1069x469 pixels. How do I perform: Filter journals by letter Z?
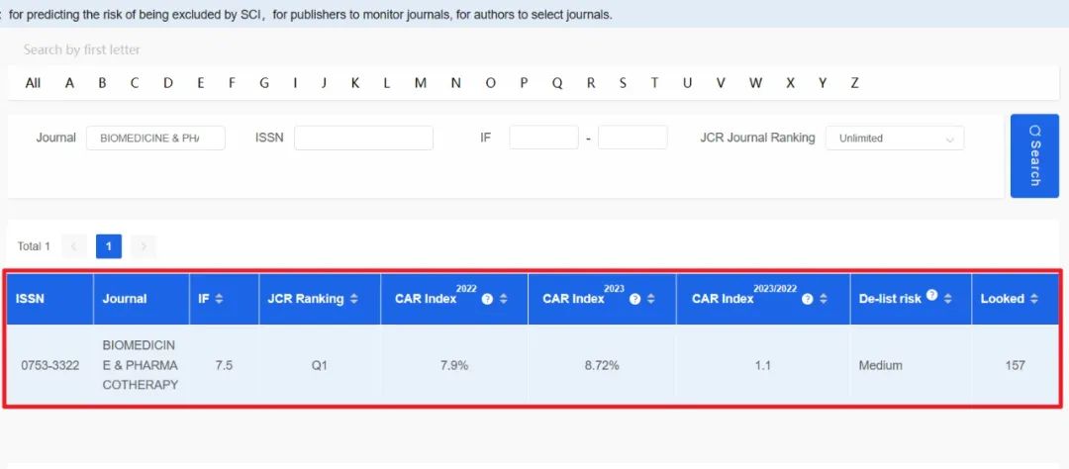pyautogui.click(x=854, y=83)
